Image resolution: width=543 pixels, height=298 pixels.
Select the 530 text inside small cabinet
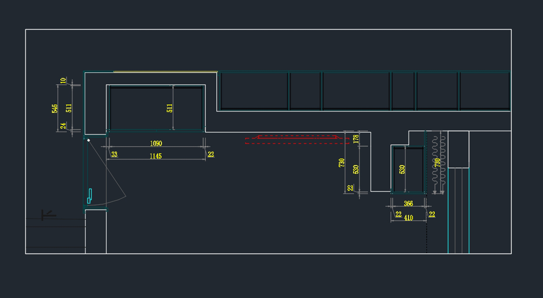click(402, 169)
